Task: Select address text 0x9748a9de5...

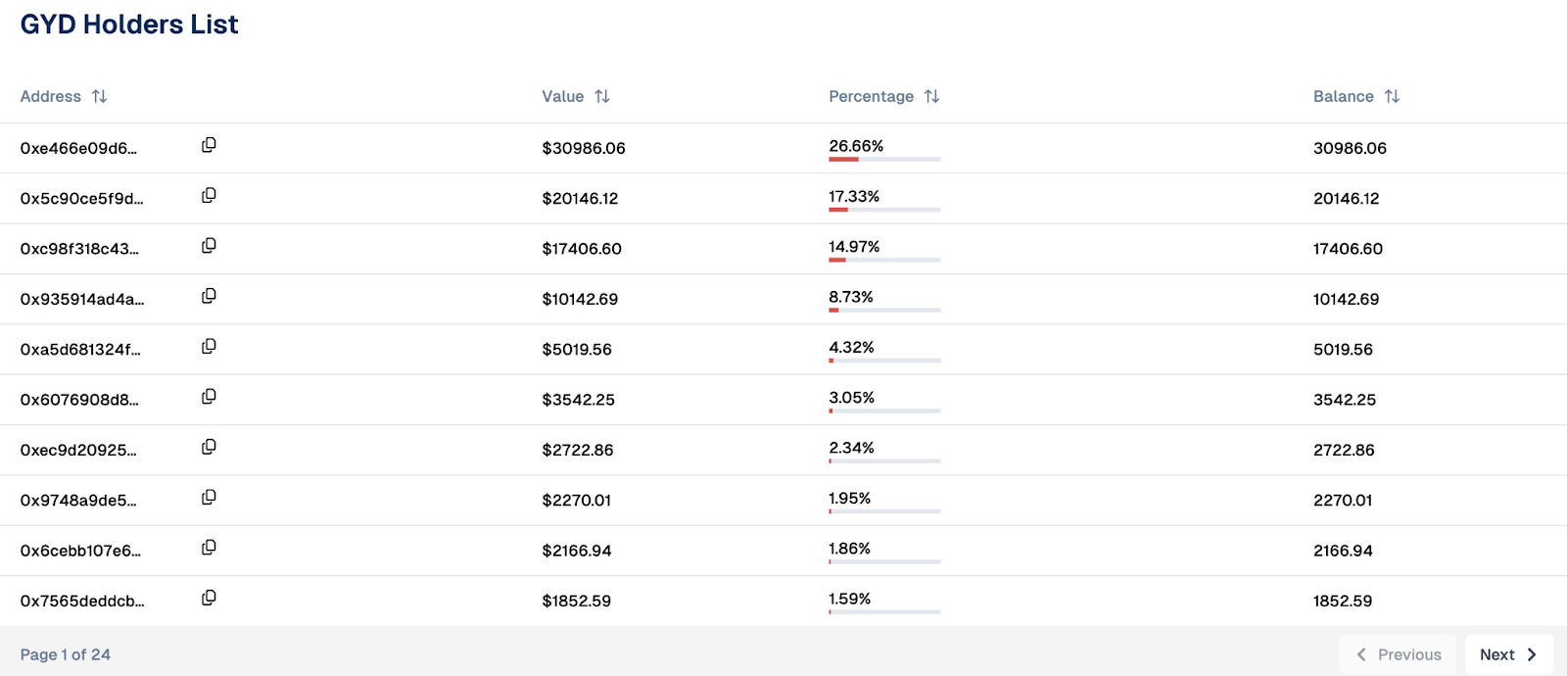Action: [78, 500]
